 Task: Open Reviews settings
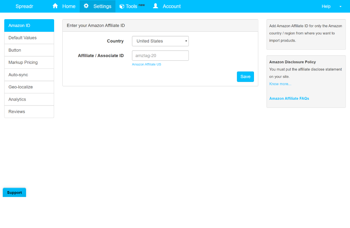click(29, 112)
